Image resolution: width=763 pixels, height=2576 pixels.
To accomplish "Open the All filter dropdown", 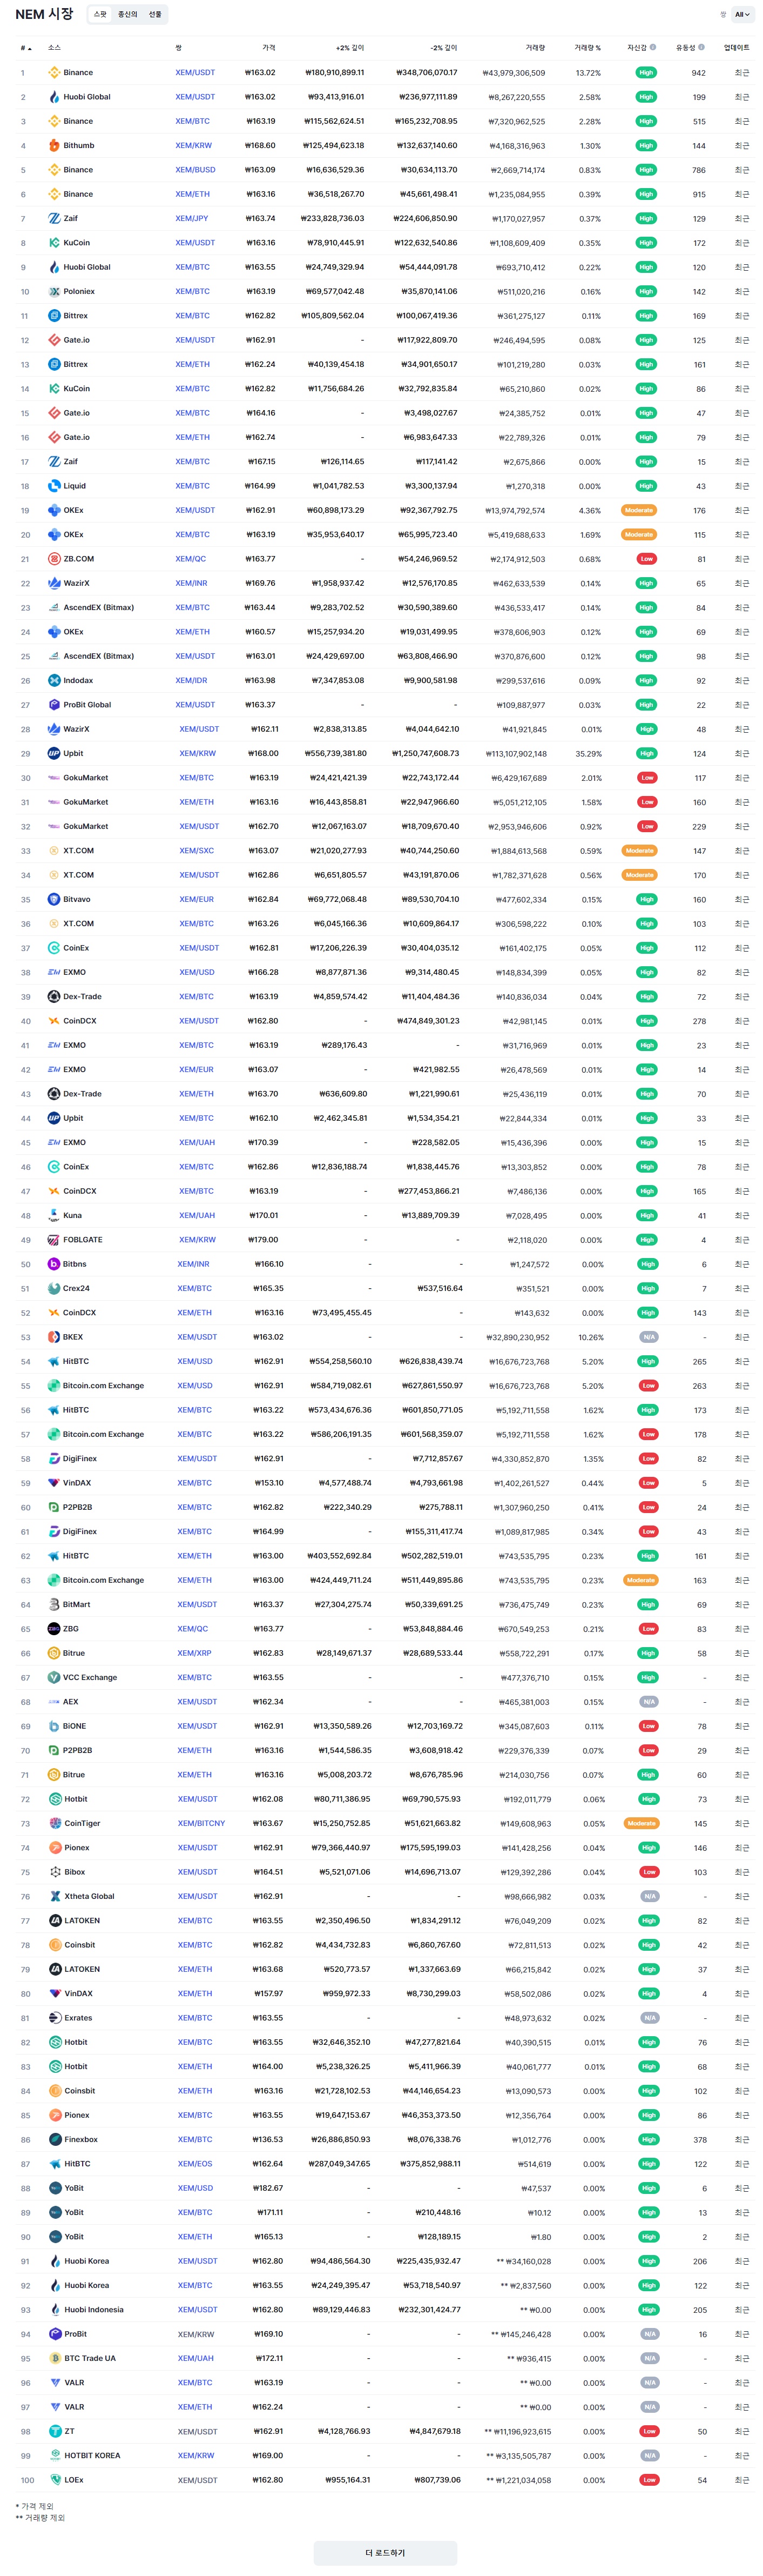I will pos(742,15).
